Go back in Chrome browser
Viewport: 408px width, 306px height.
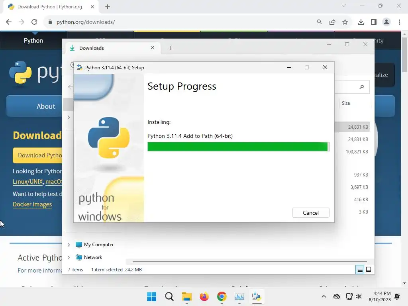click(x=9, y=22)
